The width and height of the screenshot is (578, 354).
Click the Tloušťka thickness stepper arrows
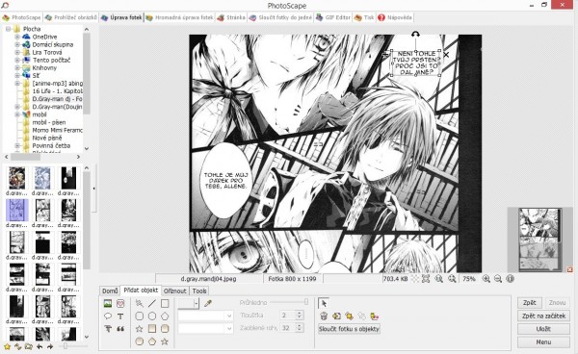click(x=300, y=315)
